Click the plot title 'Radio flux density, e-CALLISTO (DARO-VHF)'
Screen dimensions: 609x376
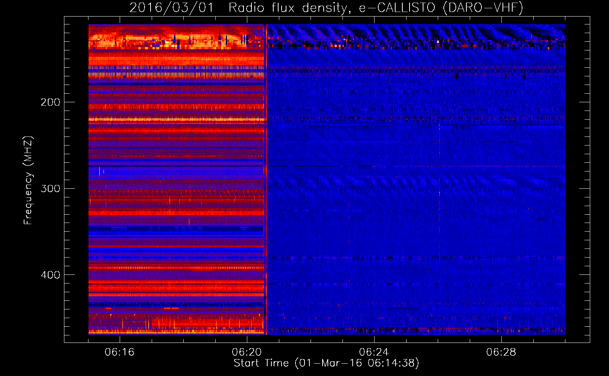(x=376, y=8)
